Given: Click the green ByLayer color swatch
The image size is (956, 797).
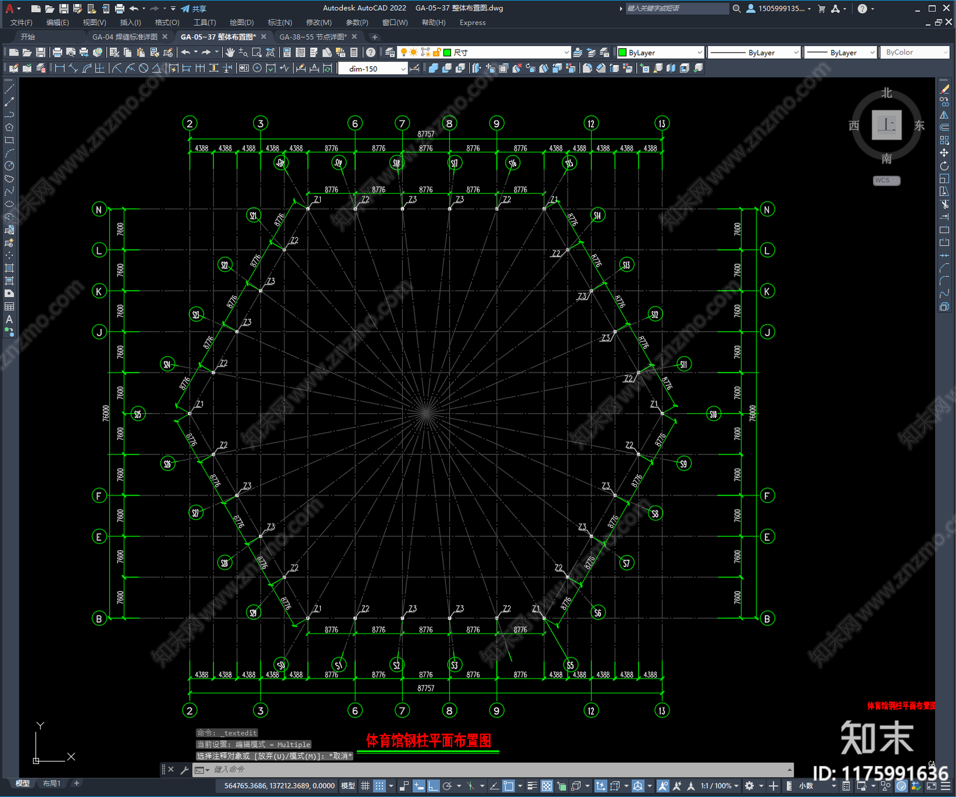Looking at the screenshot, I should pos(623,53).
